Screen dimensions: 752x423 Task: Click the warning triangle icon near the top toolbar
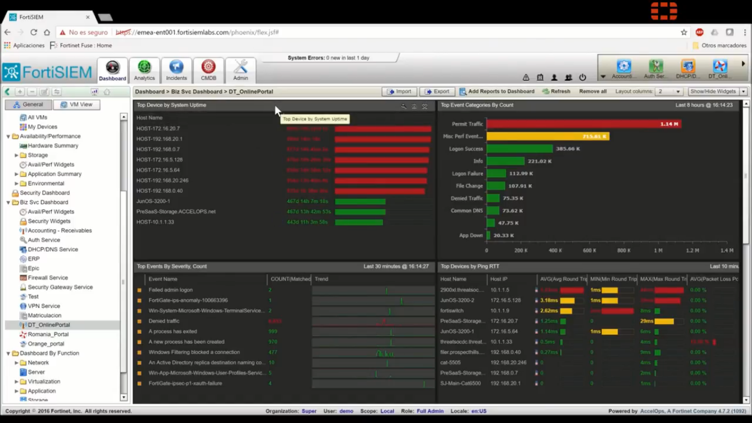526,77
